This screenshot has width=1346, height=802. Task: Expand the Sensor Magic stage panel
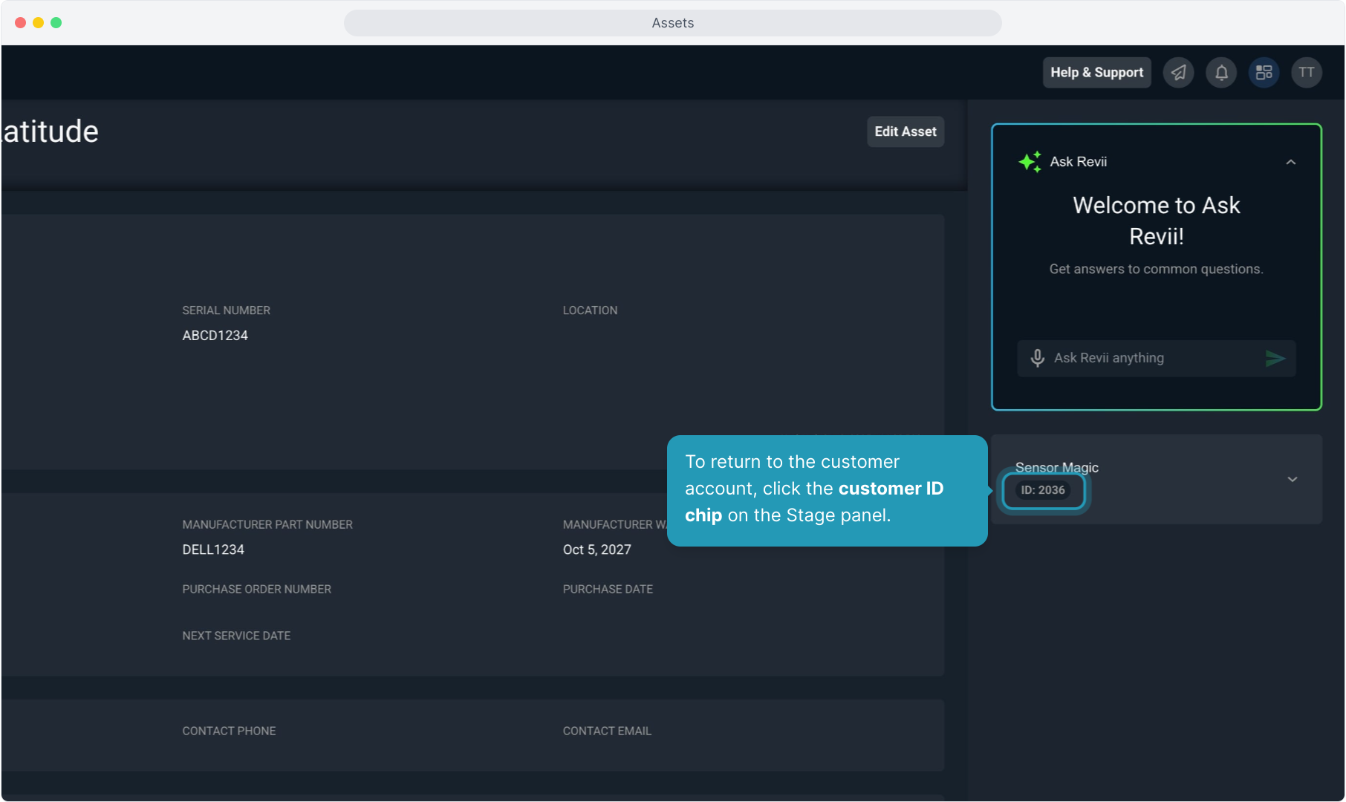click(1293, 480)
